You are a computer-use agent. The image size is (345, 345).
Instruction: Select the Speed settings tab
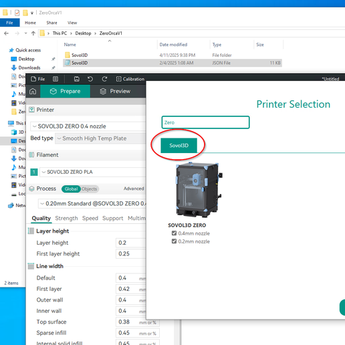coord(90,218)
